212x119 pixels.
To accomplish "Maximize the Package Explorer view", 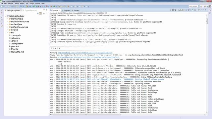I will click(x=47, y=10).
